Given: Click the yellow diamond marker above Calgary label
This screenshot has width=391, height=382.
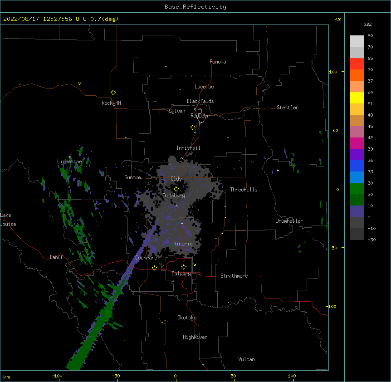Looking at the screenshot, I should (184, 267).
